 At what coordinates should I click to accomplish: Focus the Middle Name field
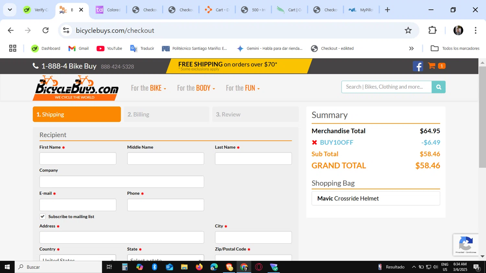[x=166, y=158]
